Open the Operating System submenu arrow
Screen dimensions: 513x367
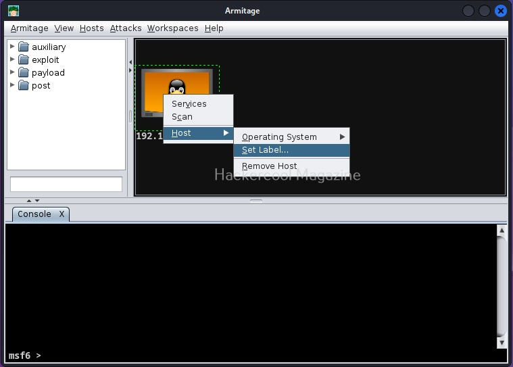tap(342, 137)
